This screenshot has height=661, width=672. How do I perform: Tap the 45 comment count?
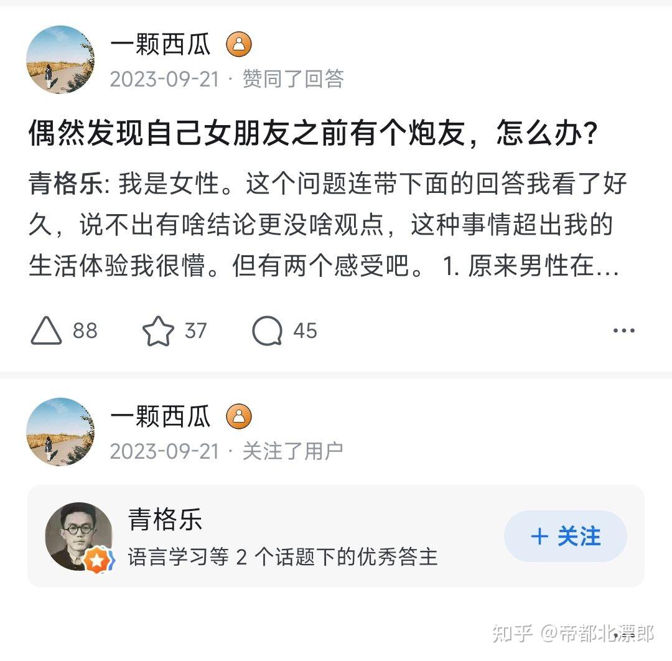[305, 330]
